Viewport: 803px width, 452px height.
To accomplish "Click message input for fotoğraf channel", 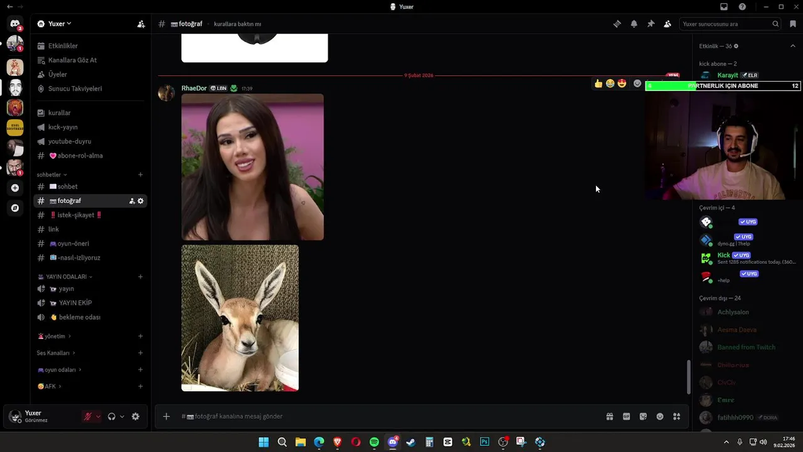I will (x=389, y=416).
